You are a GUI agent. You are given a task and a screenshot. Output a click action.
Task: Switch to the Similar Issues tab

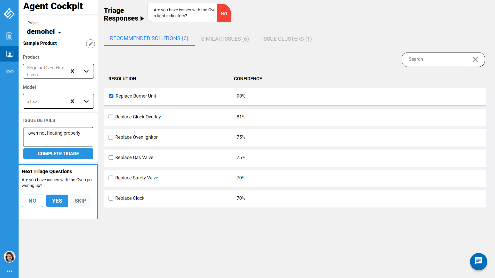pyautogui.click(x=225, y=39)
